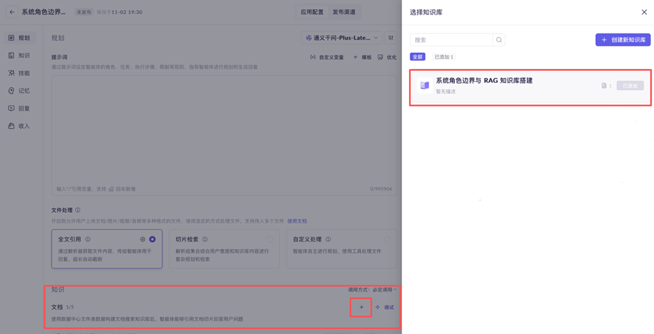Viewport: 654px width, 334px height.
Task: Click the 未发布 status tag
Action: tap(83, 12)
